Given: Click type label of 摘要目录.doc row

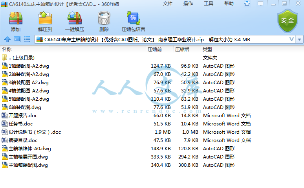Looking at the screenshot, I should point(227,140).
